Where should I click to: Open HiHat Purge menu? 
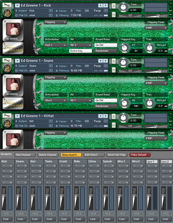(x=106, y=121)
